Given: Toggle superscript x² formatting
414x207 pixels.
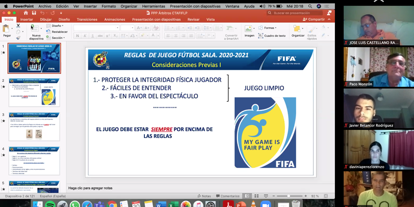Looking at the screenshot, I should point(108,36).
